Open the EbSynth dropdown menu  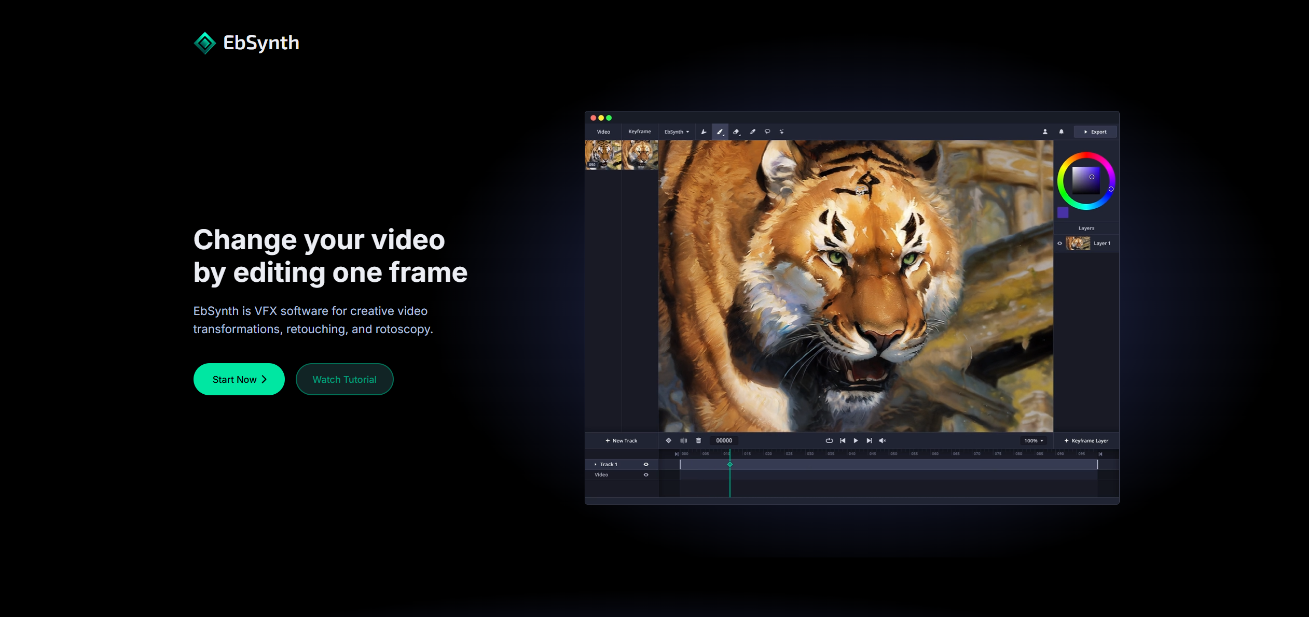(677, 132)
